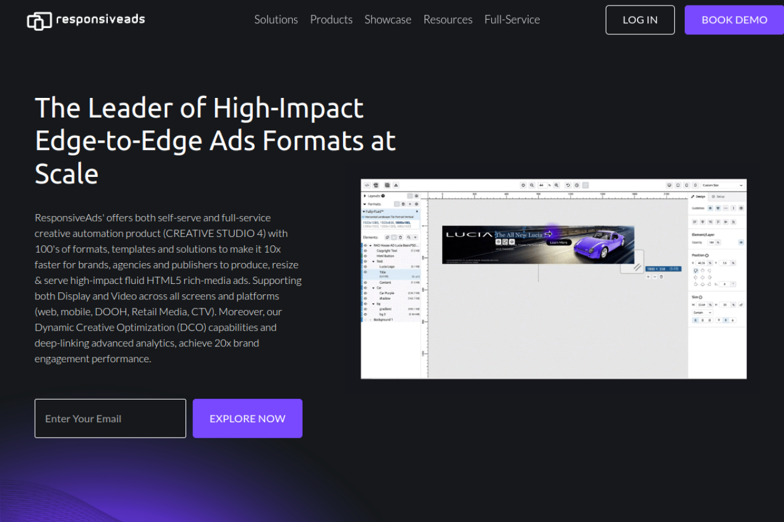
Task: Collapse the RAD House AD Lucia group
Action: (x=370, y=245)
